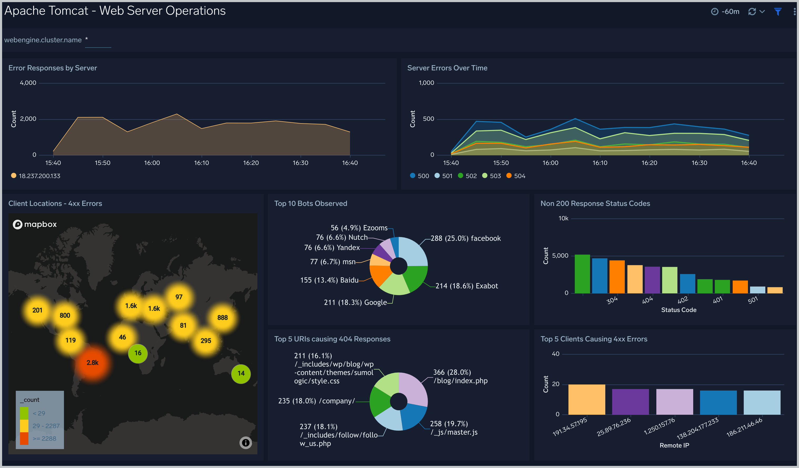799x468 pixels.
Task: Click the tallest green status code bar
Action: (x=582, y=274)
